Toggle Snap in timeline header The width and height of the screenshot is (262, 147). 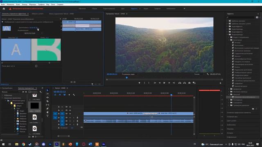point(60,95)
